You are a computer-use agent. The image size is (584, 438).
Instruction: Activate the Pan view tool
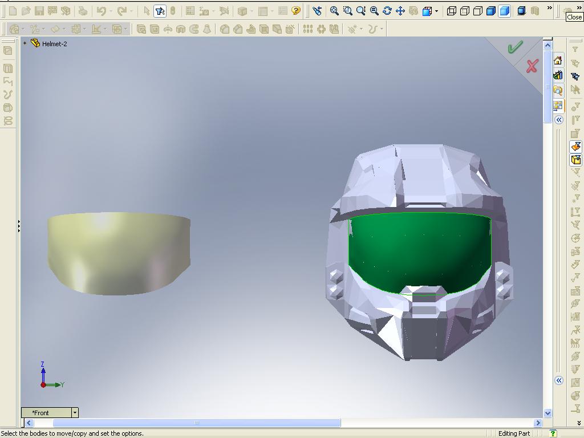coord(400,11)
